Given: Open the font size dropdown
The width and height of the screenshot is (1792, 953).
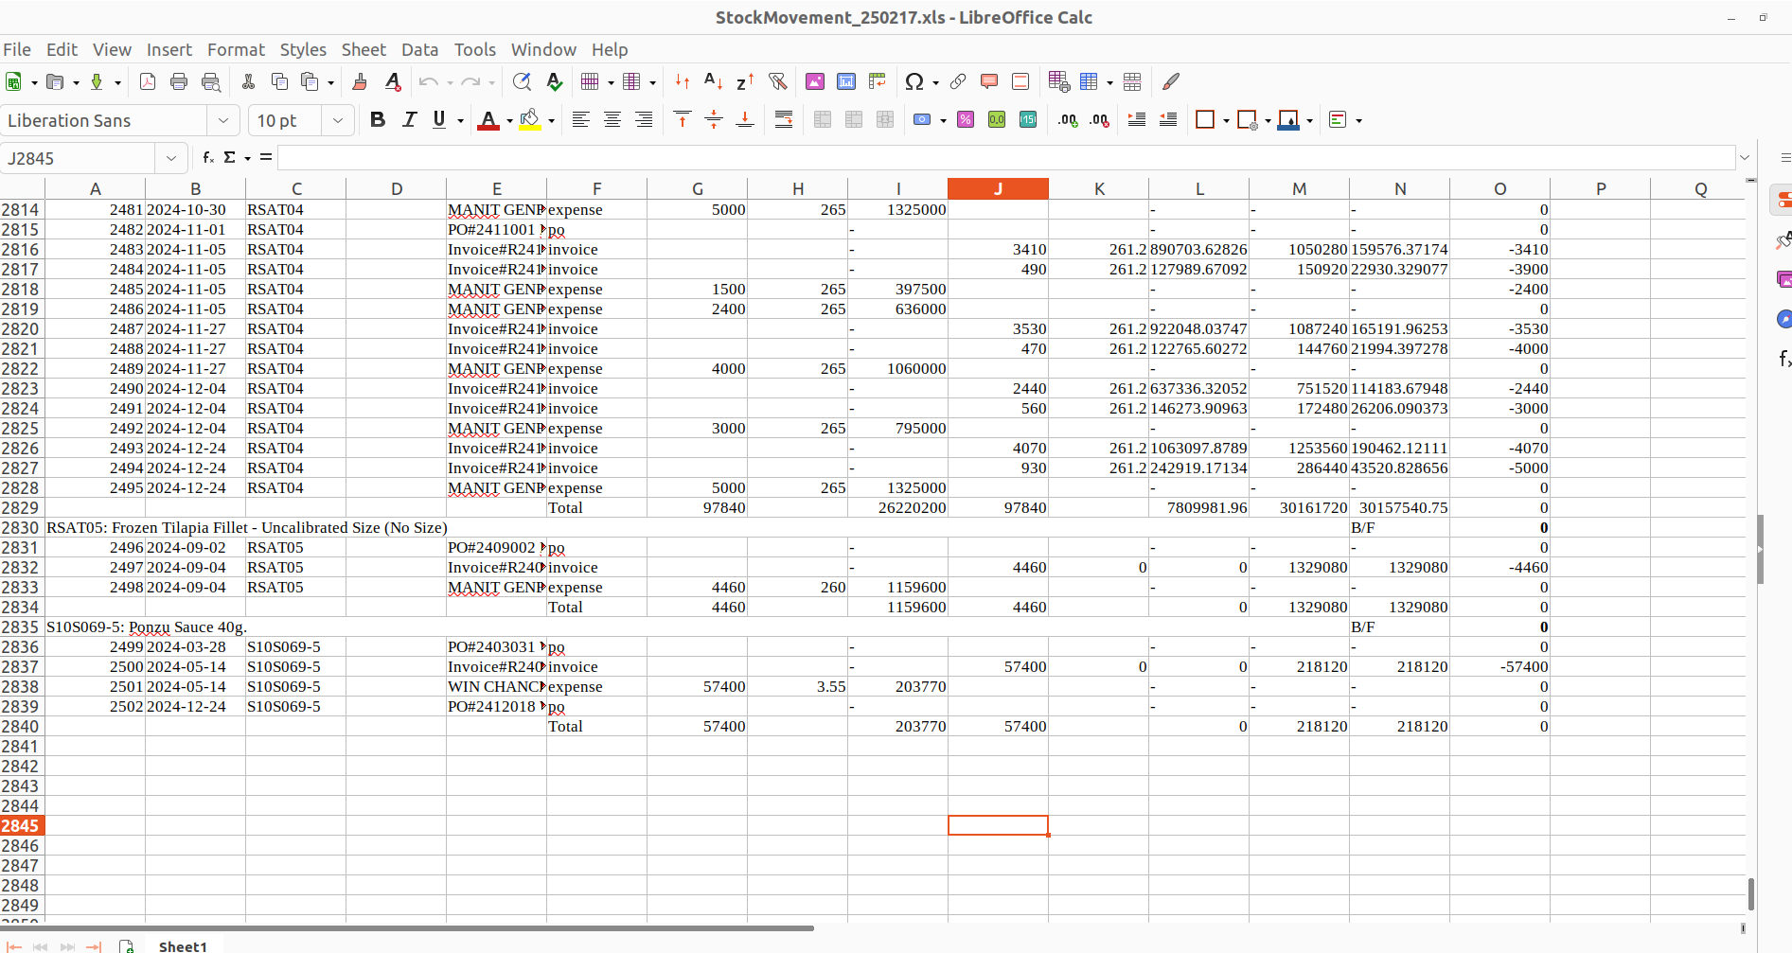Looking at the screenshot, I should [x=338, y=120].
